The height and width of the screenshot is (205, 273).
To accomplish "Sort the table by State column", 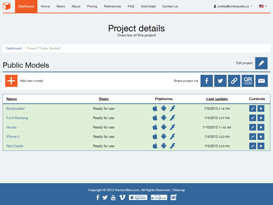I will (x=104, y=99).
